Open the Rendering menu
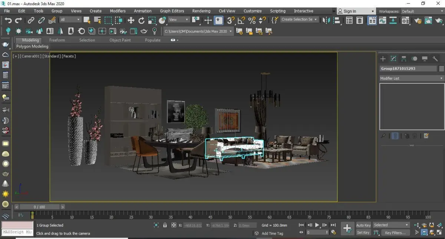 tap(201, 11)
